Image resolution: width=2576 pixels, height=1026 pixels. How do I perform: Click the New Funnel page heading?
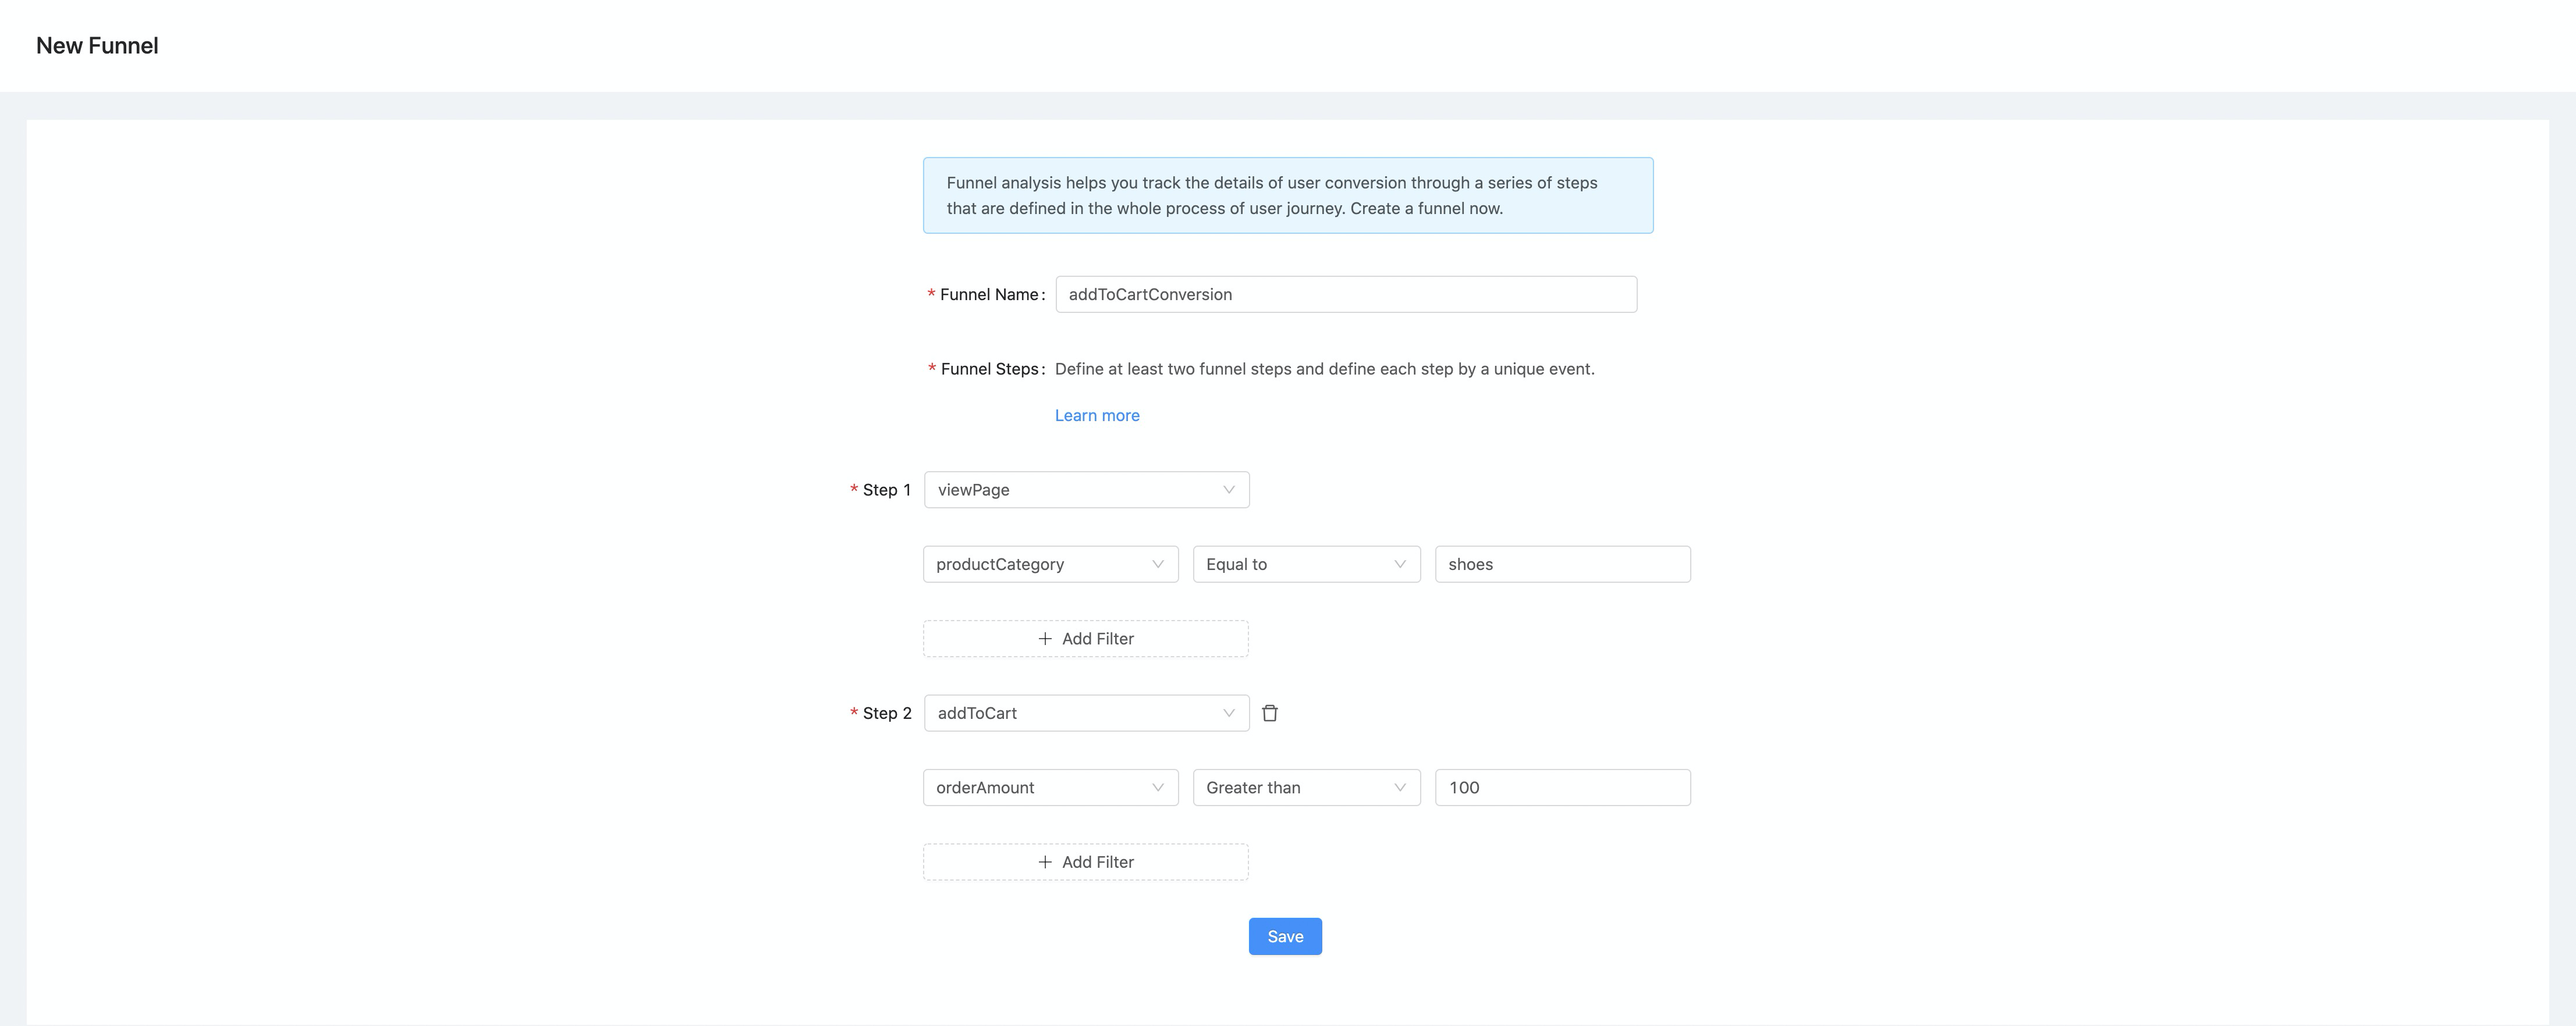(x=97, y=46)
